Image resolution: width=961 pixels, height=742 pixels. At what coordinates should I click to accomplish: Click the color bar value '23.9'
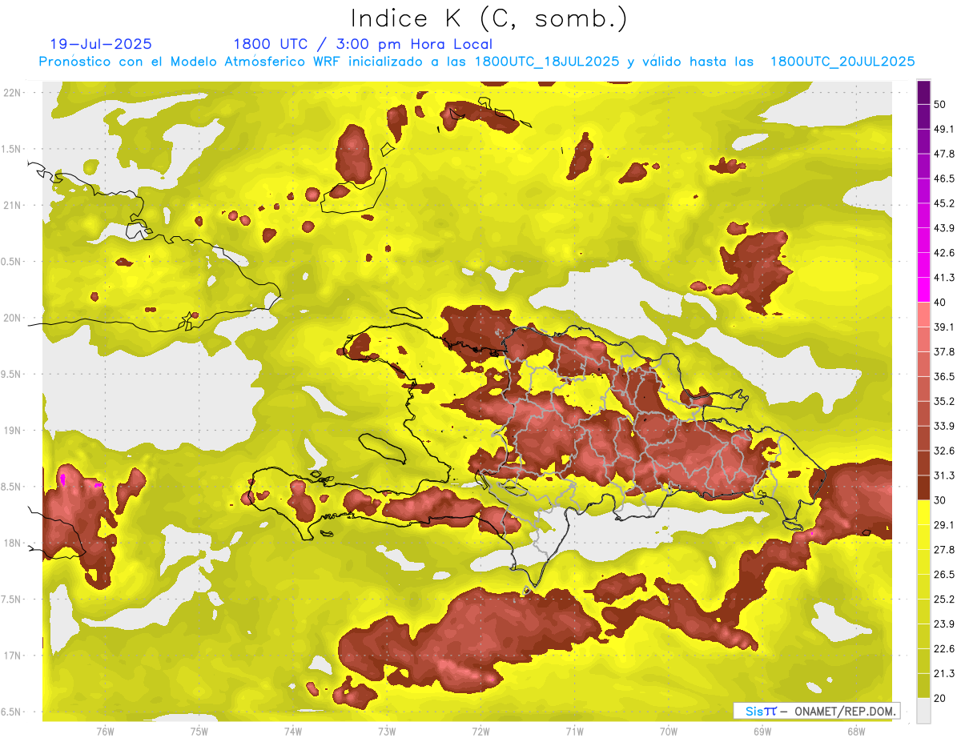tap(943, 624)
